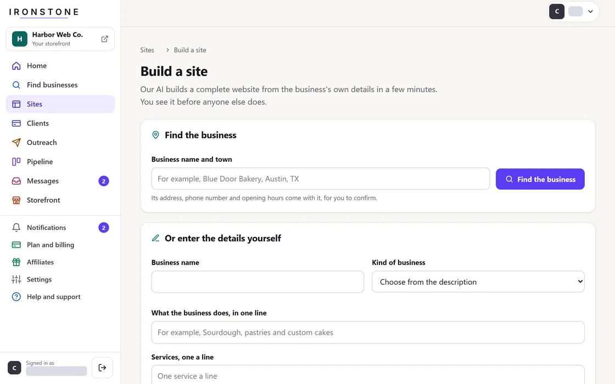
Task: Focus What the business does field
Action: click(368, 332)
